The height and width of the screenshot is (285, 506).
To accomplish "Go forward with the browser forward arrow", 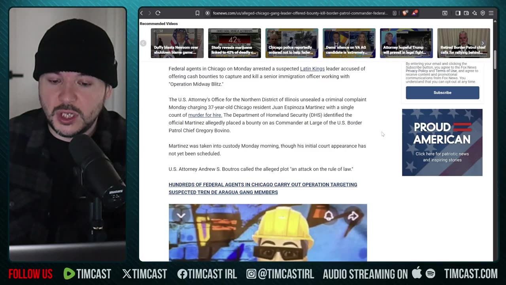I will tap(149, 13).
